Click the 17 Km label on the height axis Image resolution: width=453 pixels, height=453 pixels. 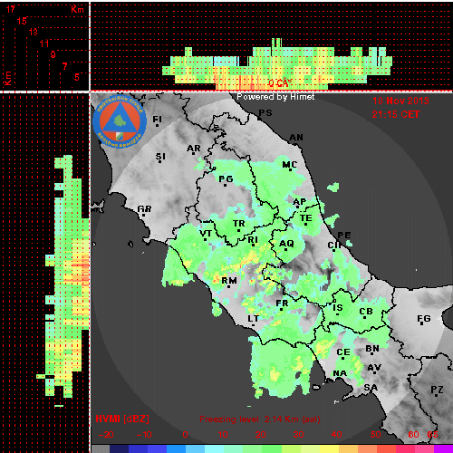coord(11,9)
